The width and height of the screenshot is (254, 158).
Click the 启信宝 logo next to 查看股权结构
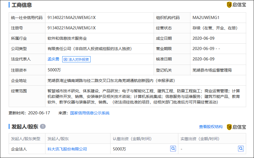[x=236, y=127]
